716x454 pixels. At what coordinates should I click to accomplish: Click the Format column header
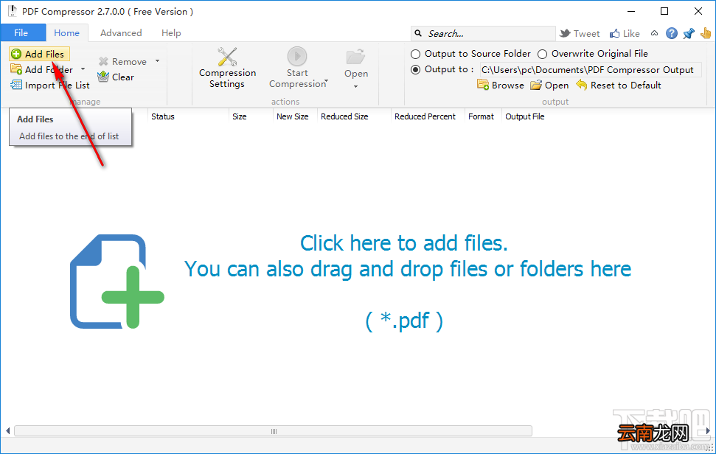483,116
